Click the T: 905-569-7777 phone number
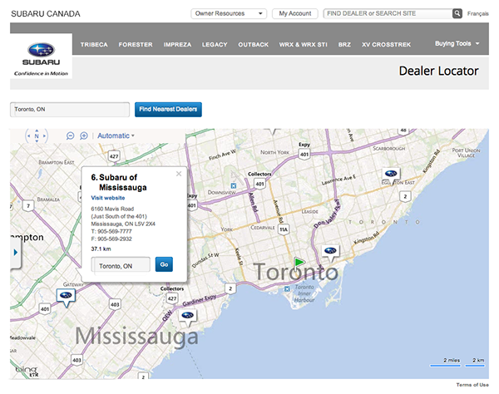Screen dimensions: 499x394 [111, 232]
